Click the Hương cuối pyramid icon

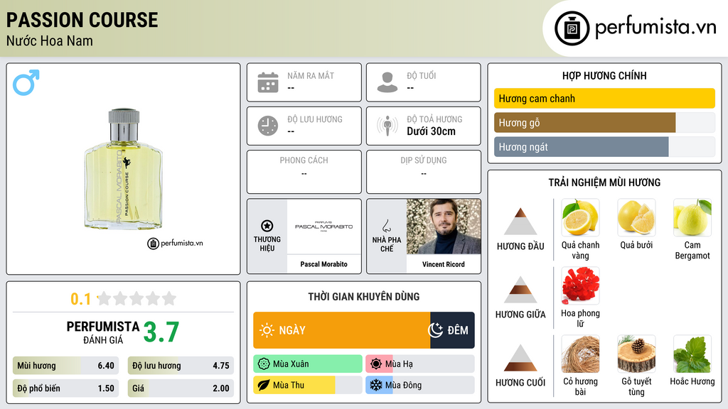tap(520, 358)
